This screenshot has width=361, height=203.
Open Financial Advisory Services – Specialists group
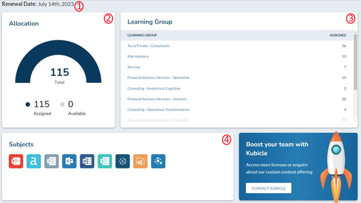[x=158, y=77]
